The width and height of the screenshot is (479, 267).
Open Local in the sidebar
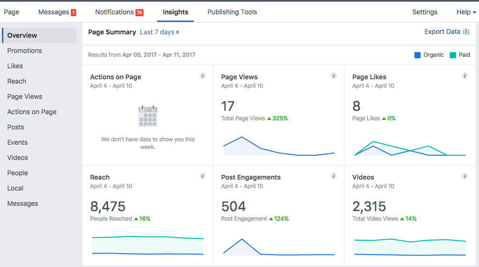[15, 188]
